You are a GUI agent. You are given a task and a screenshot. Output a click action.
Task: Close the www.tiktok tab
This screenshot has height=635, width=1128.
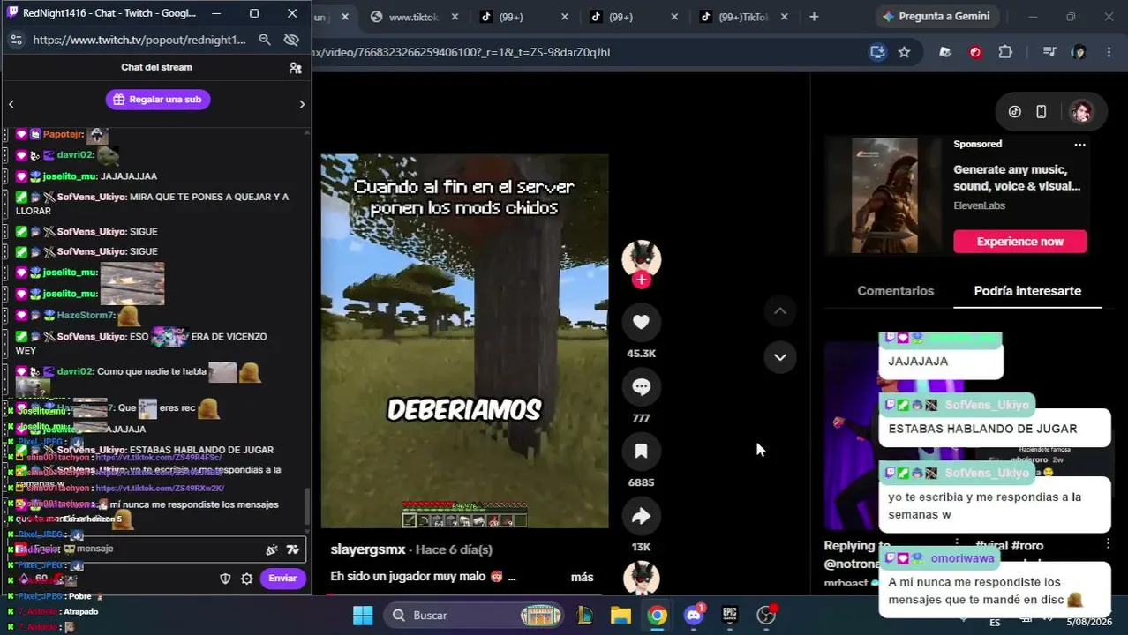[x=454, y=17]
